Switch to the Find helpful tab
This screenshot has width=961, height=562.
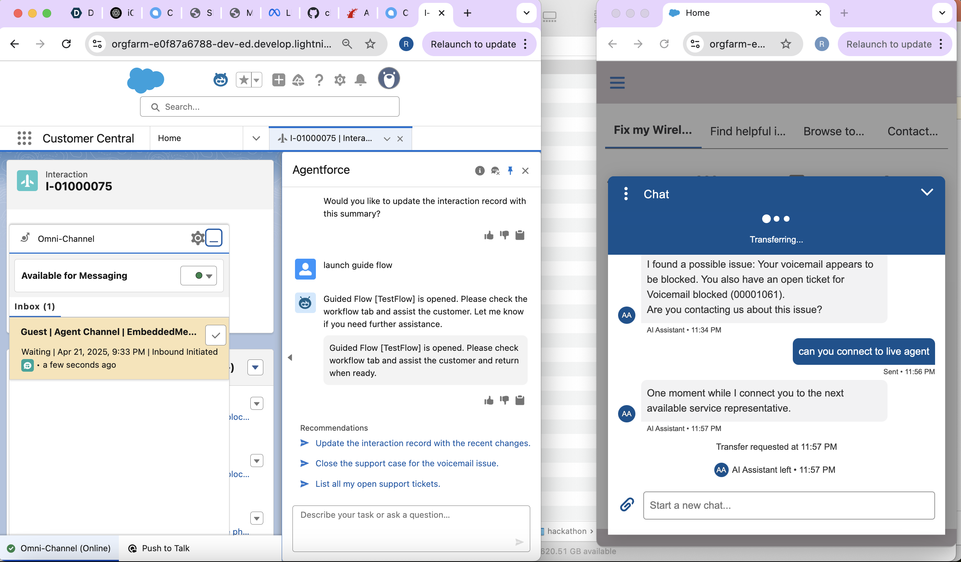click(x=747, y=131)
